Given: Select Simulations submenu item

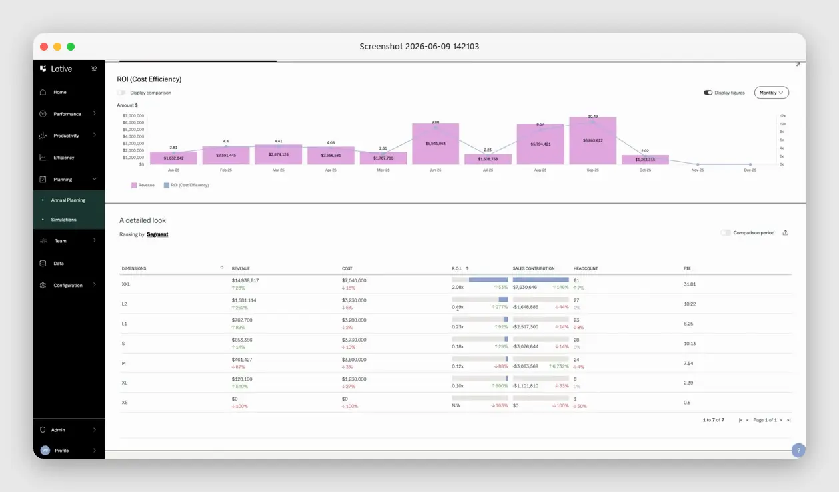Looking at the screenshot, I should [63, 220].
